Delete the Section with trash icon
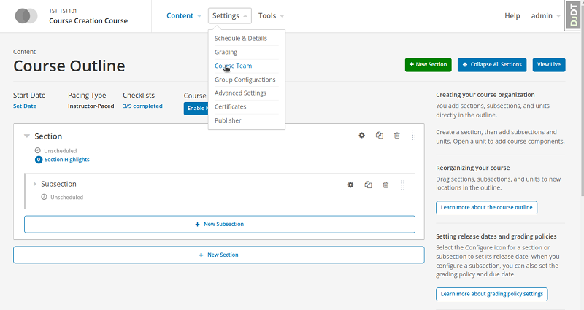Viewport: 584px width, 310px height. pyautogui.click(x=396, y=136)
